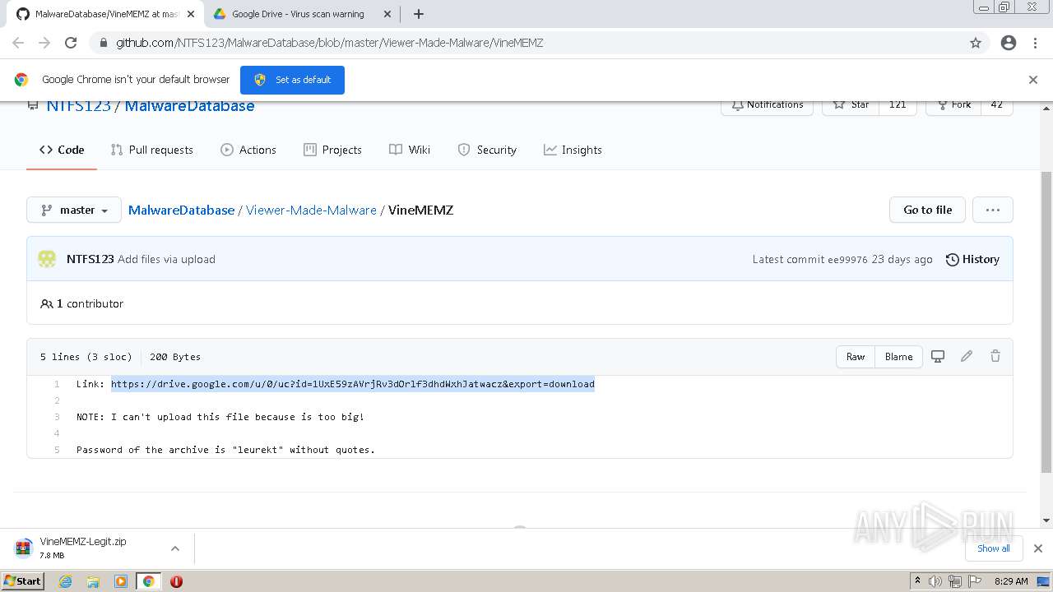
Task: Edit the file with the pencil icon
Action: pyautogui.click(x=967, y=356)
